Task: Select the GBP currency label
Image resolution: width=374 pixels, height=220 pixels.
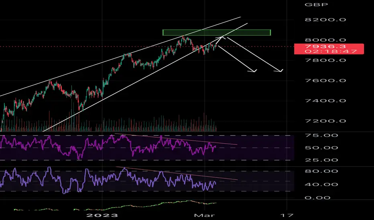Action: 316,4
